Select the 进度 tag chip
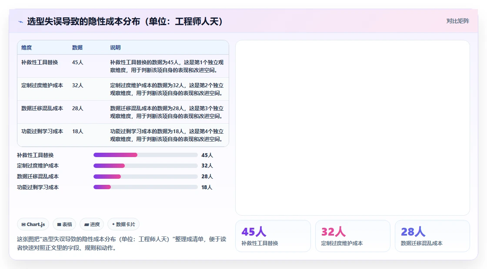Screen dimensions: 487x269 92,224
